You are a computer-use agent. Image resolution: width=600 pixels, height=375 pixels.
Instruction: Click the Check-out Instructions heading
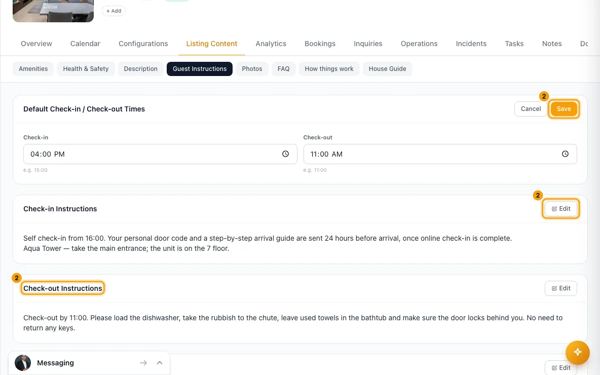[x=63, y=288]
